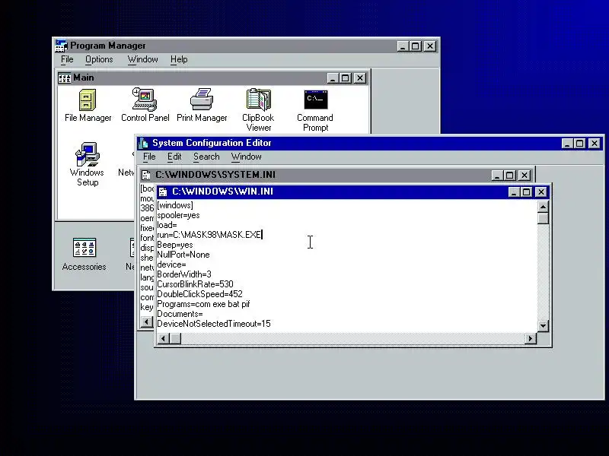Open the Windows Setup icon
Viewport: 609px width, 456px height.
pos(87,164)
